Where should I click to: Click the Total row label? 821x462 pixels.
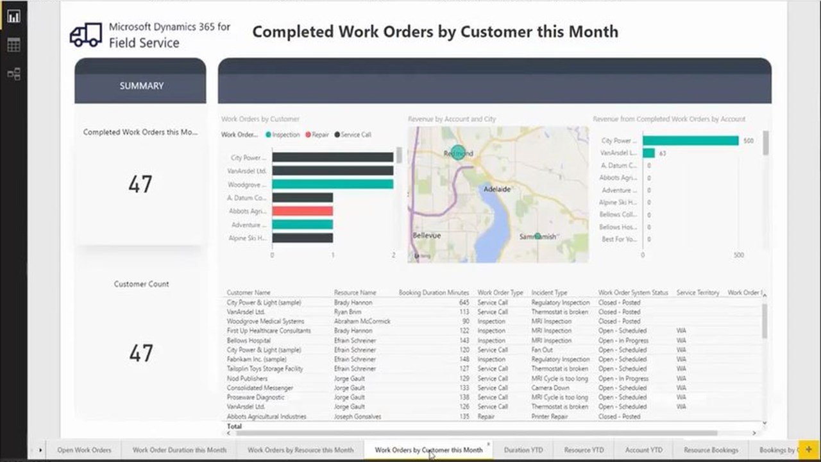(x=234, y=426)
